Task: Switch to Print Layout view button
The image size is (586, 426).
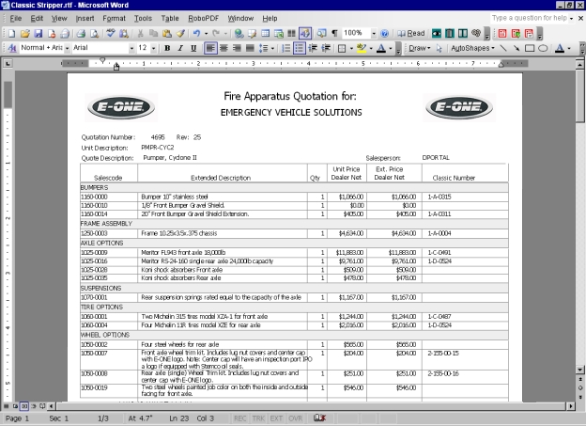Action: 24,406
